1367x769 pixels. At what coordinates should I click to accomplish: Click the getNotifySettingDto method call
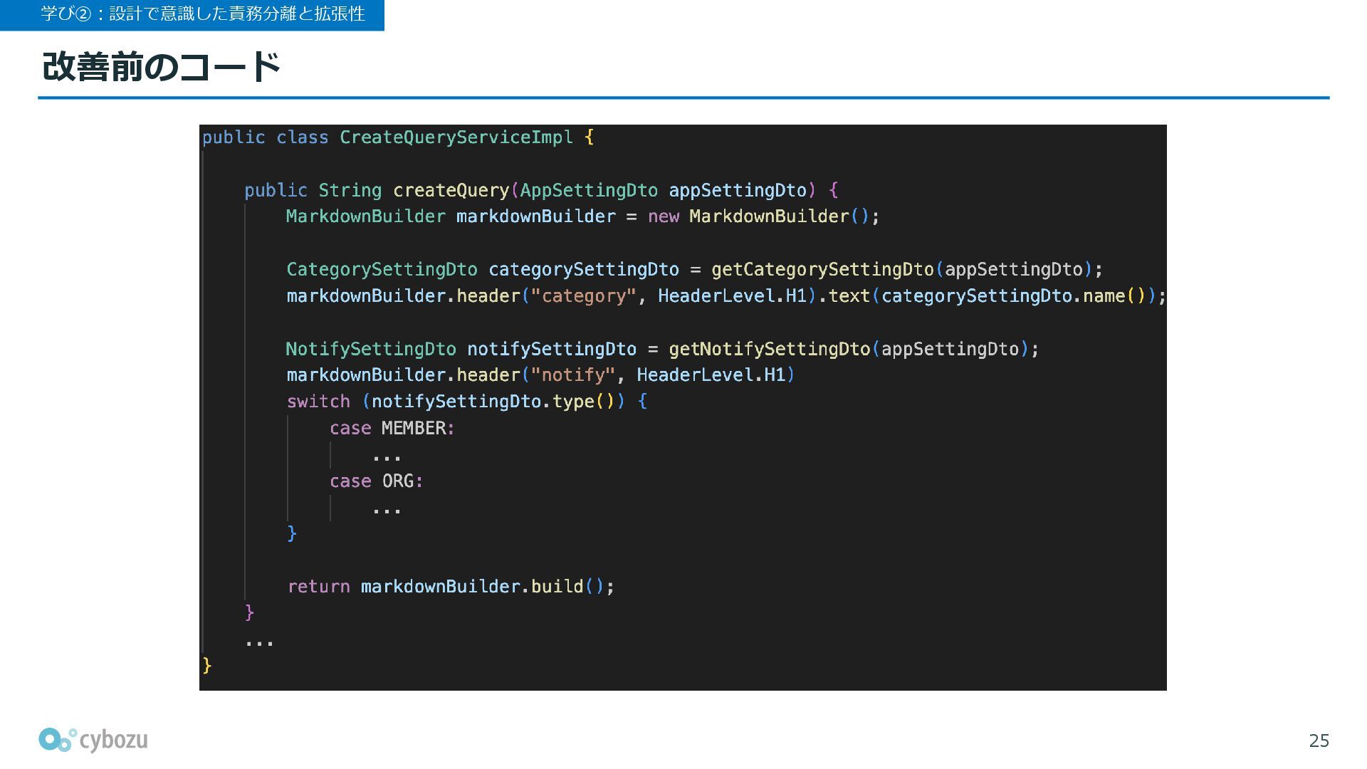coord(769,350)
